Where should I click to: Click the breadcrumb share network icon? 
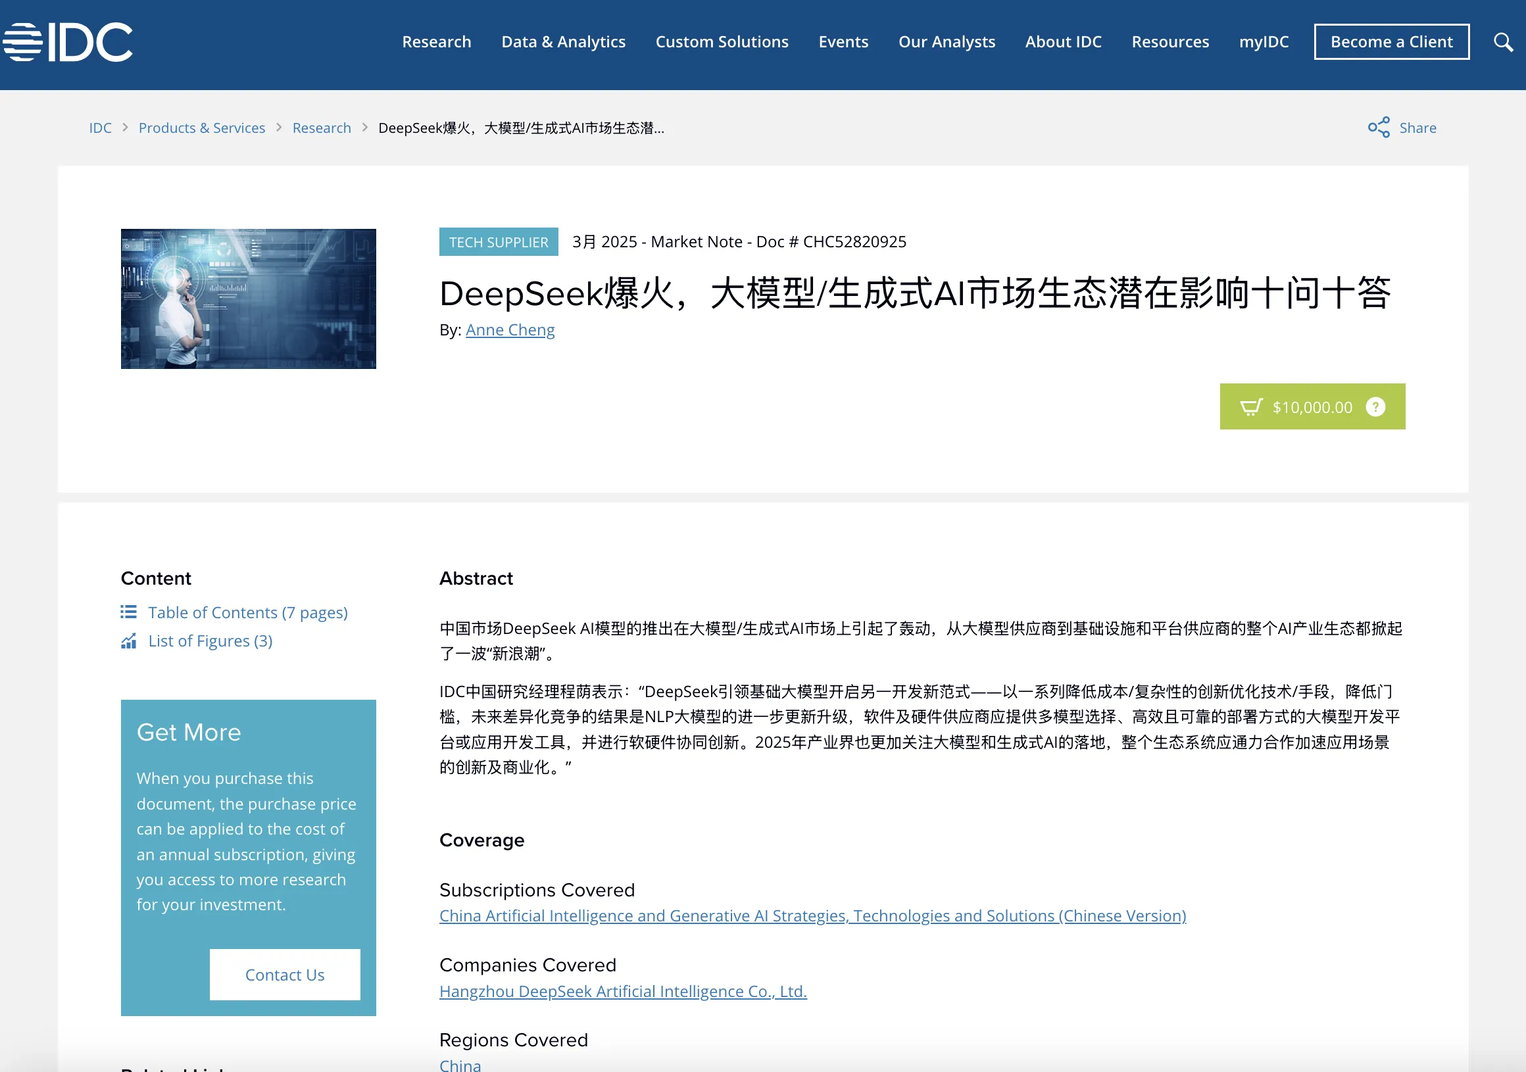tap(1381, 127)
